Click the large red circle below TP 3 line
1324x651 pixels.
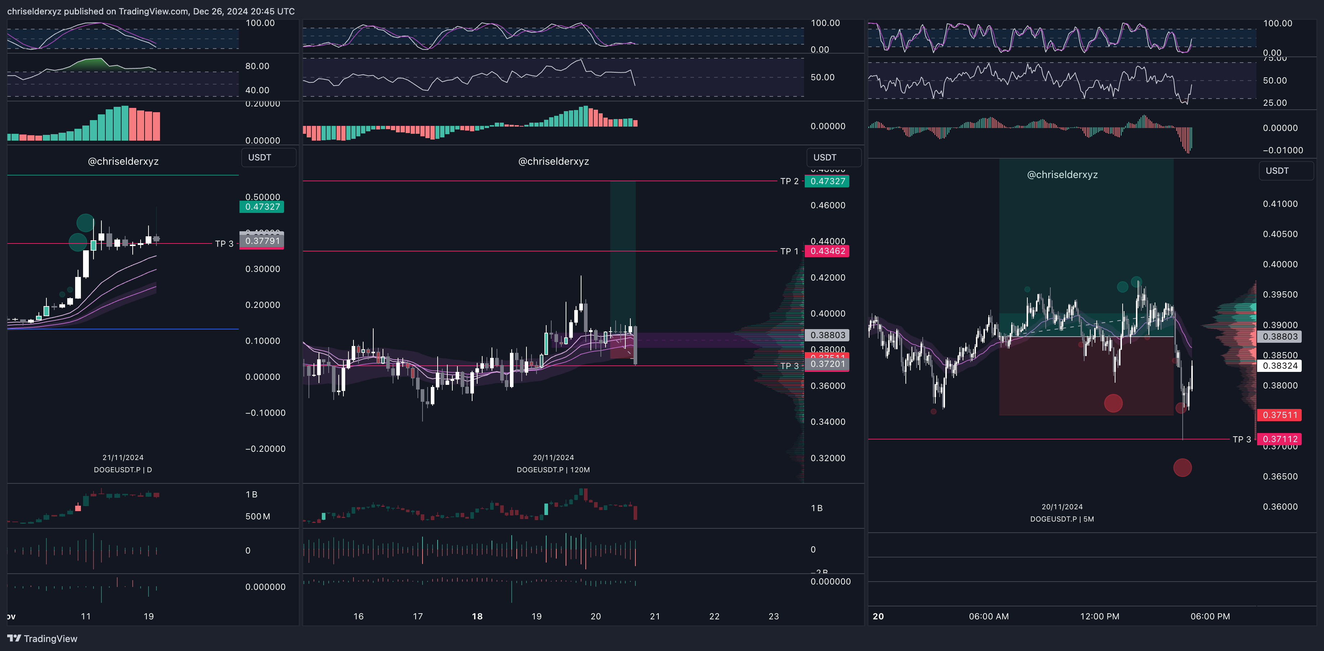click(x=1182, y=468)
